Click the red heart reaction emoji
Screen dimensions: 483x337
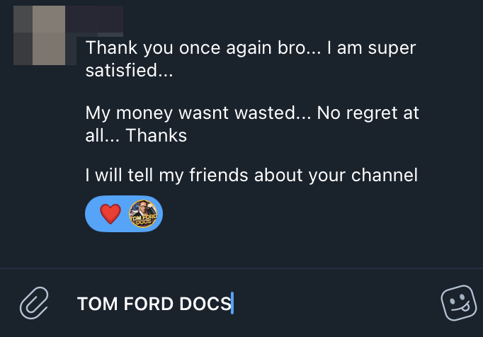(x=110, y=214)
